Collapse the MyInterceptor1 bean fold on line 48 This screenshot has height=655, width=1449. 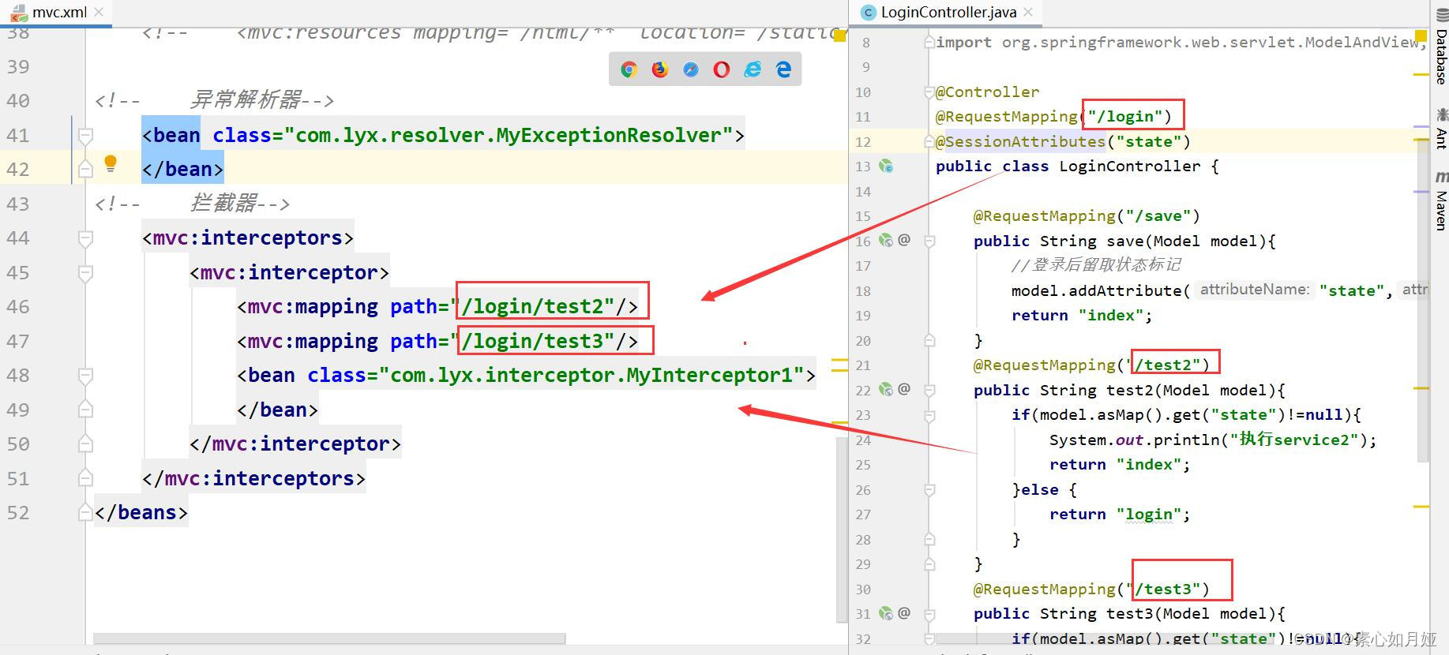[86, 376]
